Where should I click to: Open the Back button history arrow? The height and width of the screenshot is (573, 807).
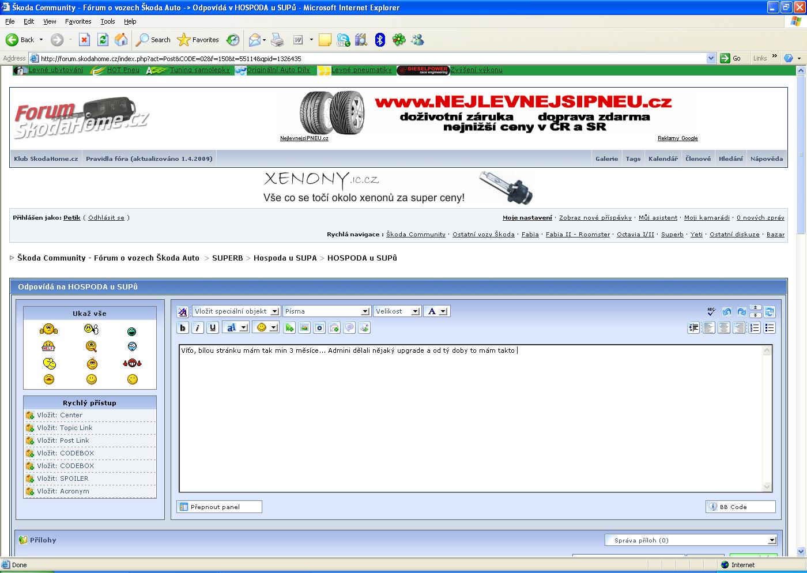pos(41,40)
